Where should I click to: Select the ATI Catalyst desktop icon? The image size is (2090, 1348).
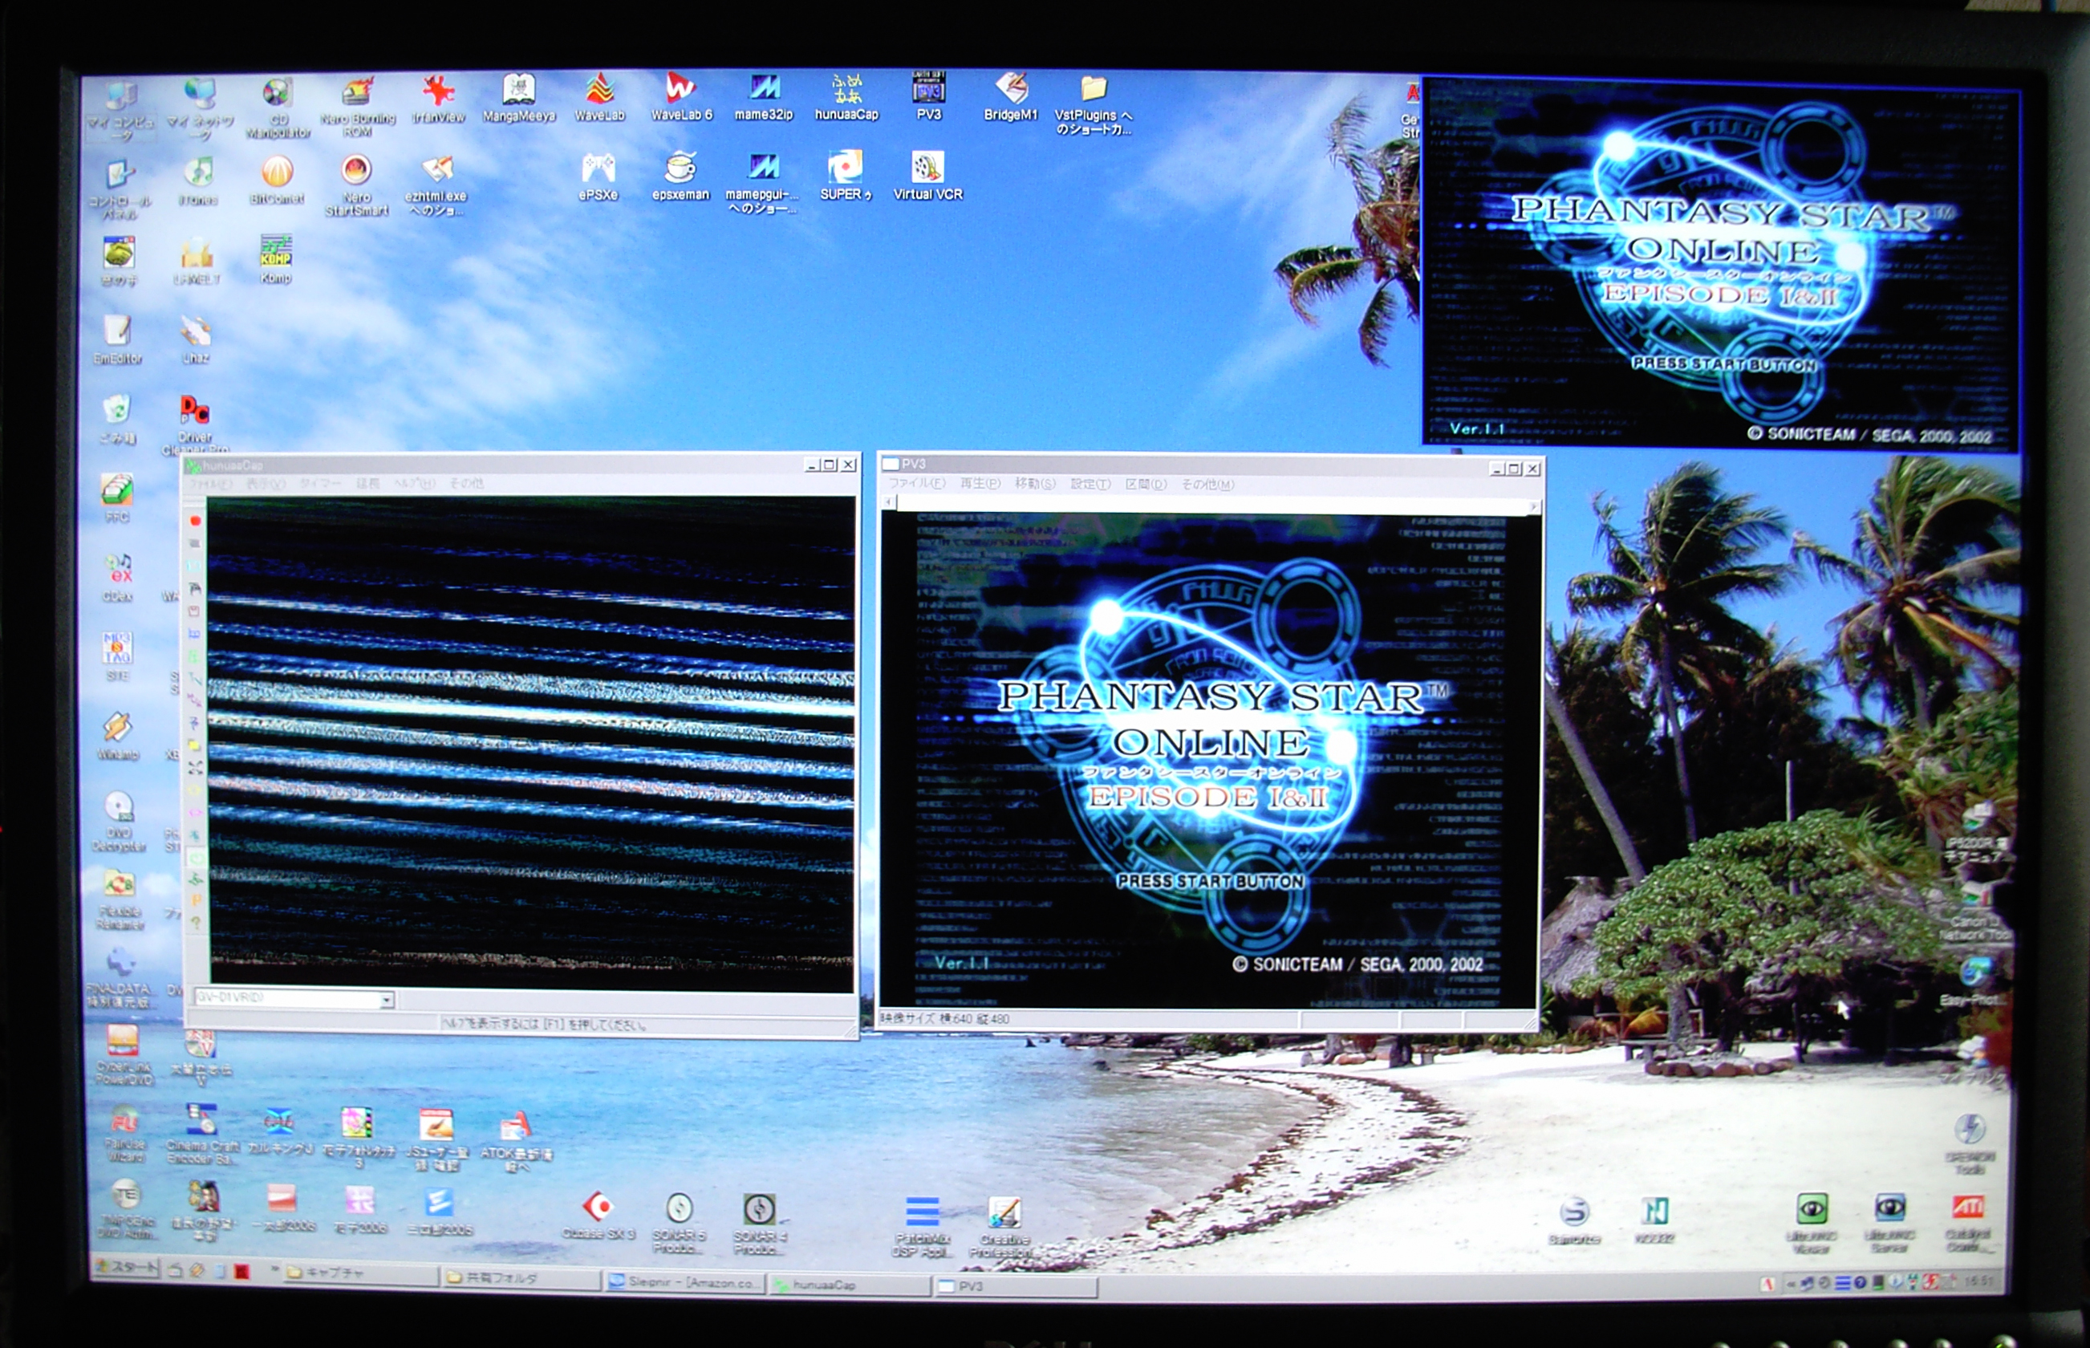1967,1223
